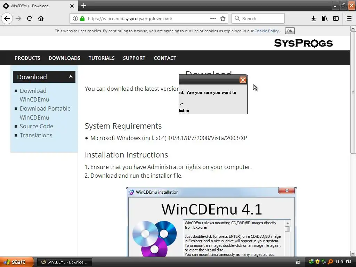This screenshot has width=356, height=267.
Task: Click the WinCDEmu installation screenshot image
Action: pos(211,222)
